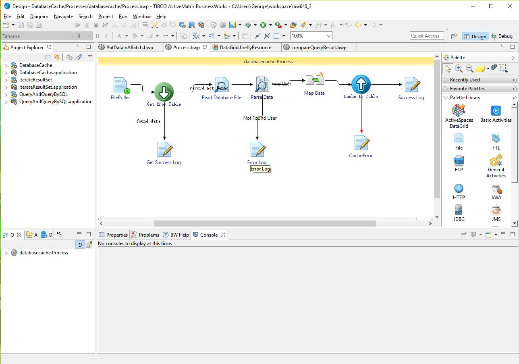
Task: Open the Properties view tab
Action: 113,235
